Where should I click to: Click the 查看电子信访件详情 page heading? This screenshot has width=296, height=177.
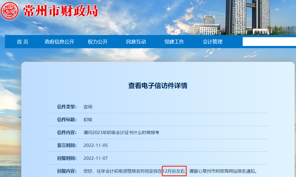pyautogui.click(x=158, y=86)
